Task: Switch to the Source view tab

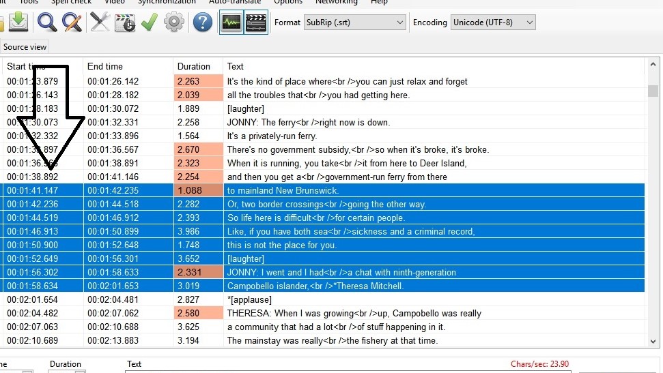Action: (25, 47)
